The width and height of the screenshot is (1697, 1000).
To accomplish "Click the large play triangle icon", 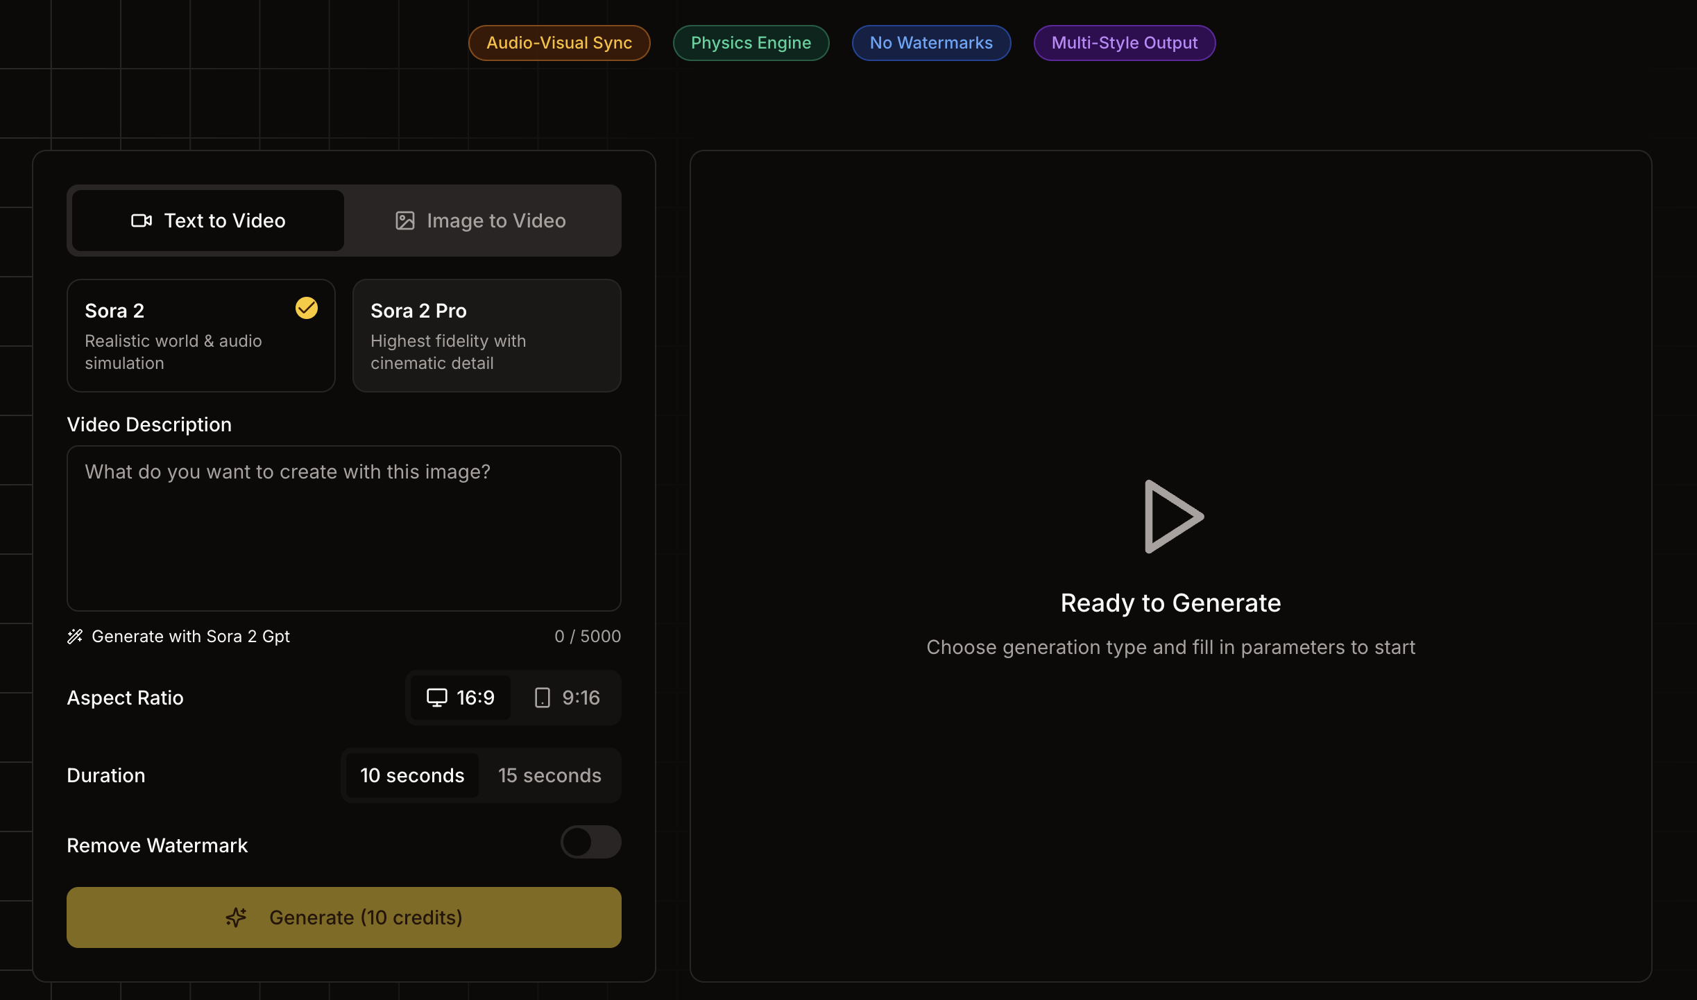I will point(1171,517).
